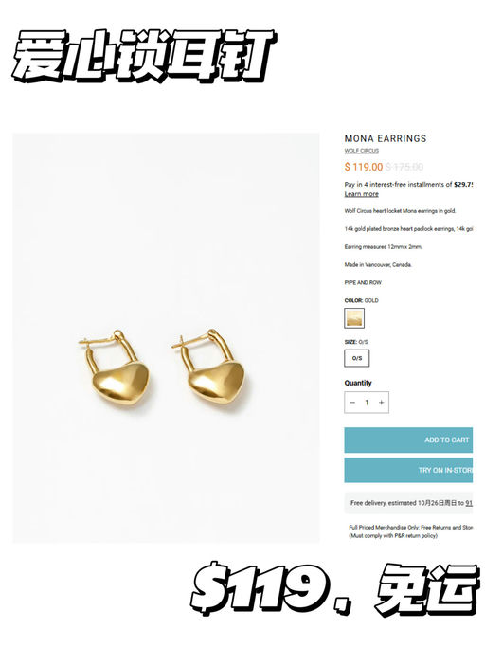Decrease quantity with the minus icon
The width and height of the screenshot is (485, 647).
point(352,403)
